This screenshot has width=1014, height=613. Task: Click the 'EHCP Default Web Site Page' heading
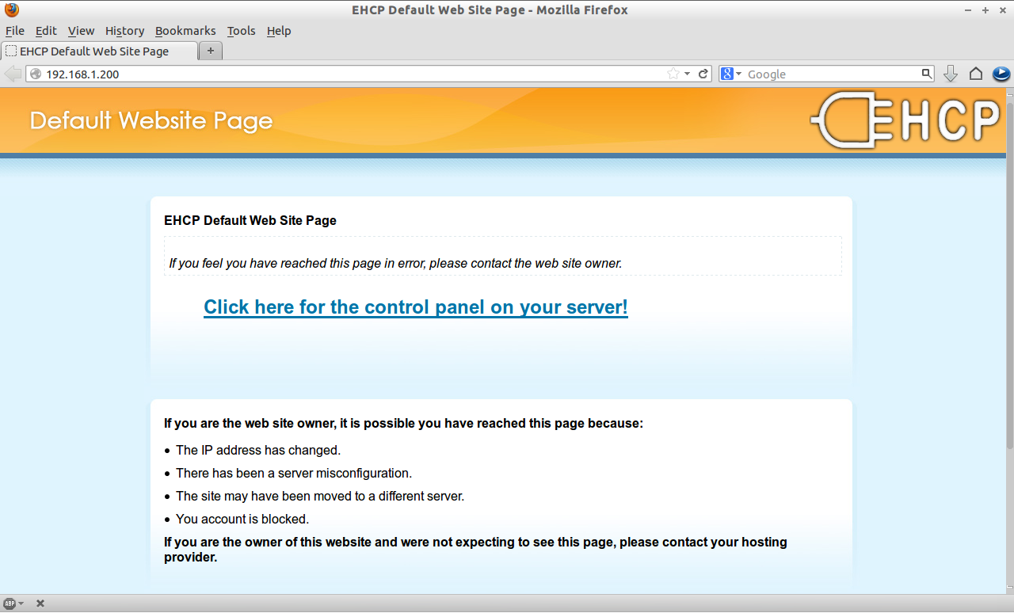point(250,220)
